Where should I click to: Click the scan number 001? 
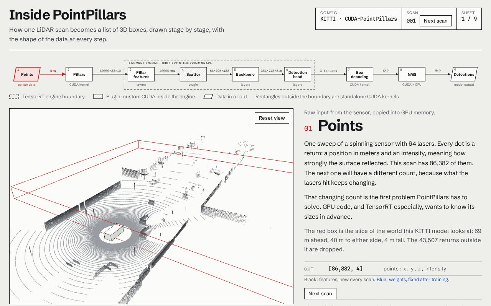click(x=411, y=21)
